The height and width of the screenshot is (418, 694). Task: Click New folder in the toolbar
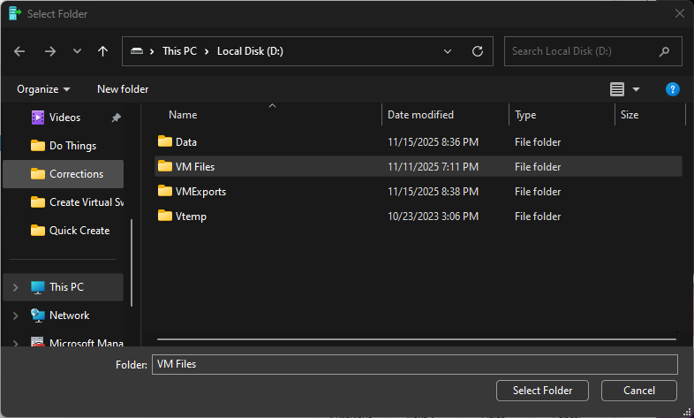(x=123, y=89)
